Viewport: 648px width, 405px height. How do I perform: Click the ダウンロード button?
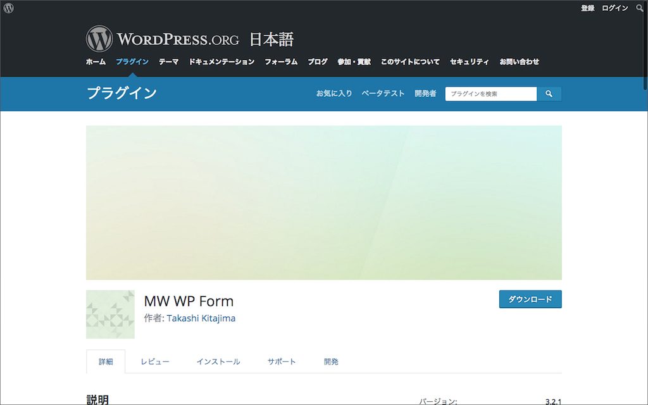[x=530, y=299]
